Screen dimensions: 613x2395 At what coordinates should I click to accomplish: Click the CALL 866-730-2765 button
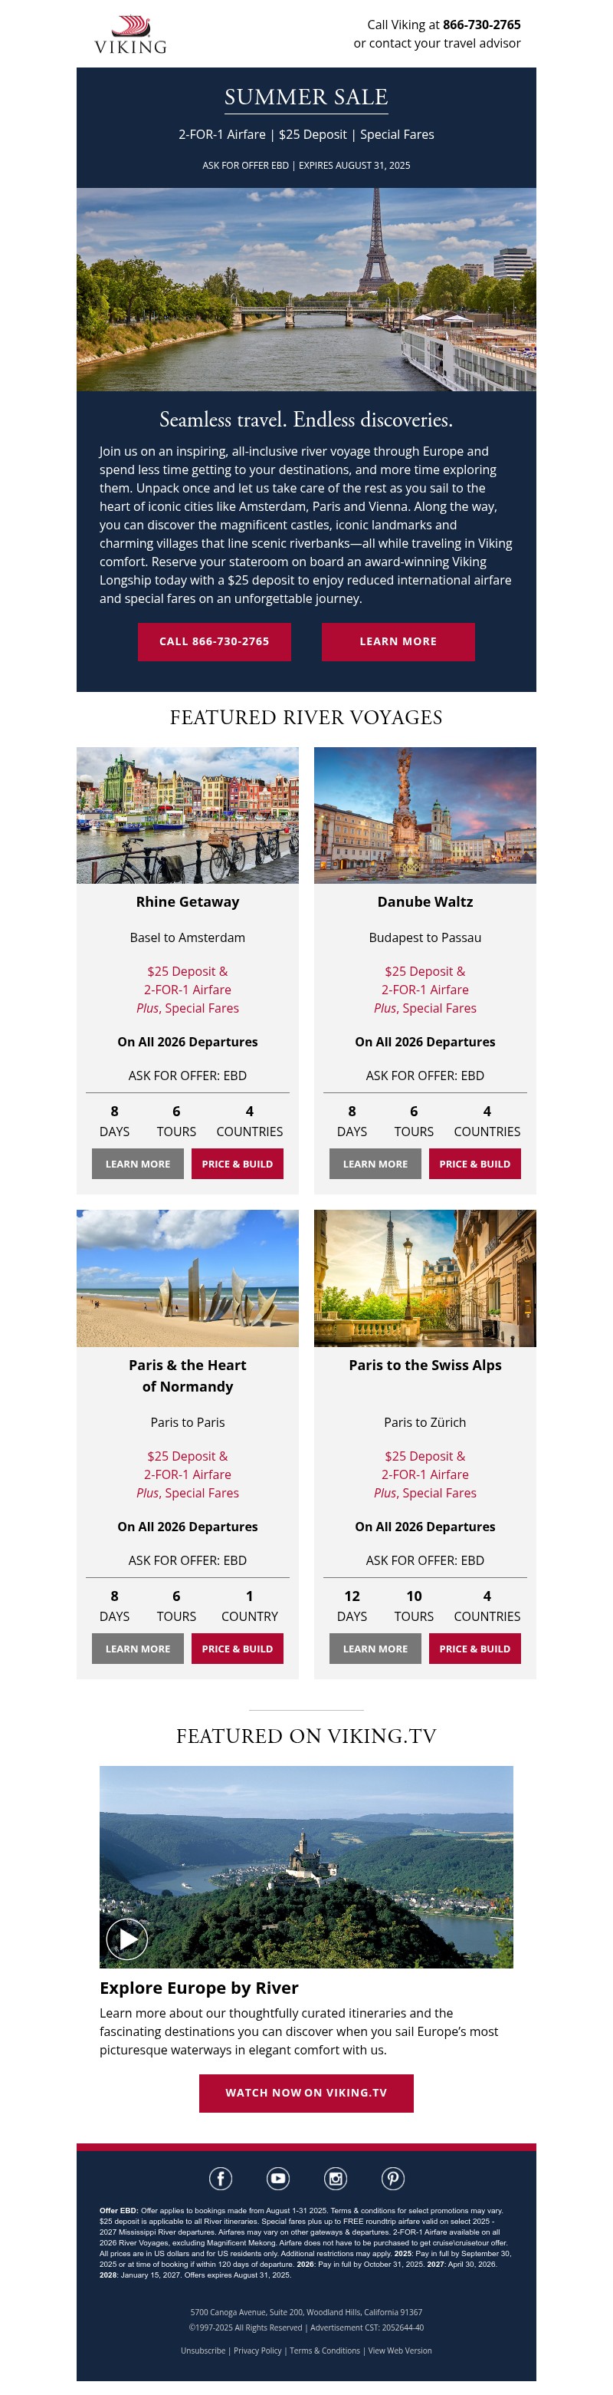214,641
